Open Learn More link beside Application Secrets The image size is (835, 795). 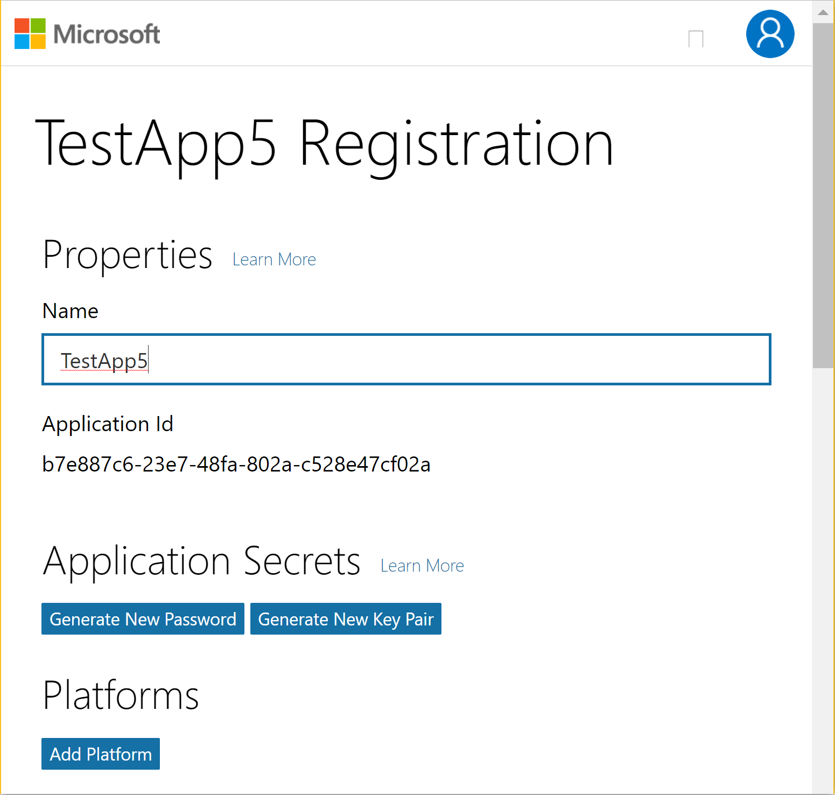click(x=422, y=566)
